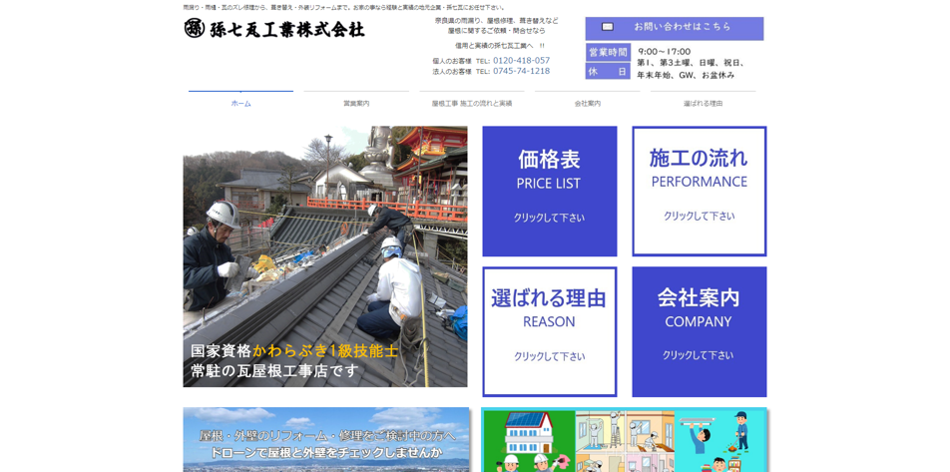Image resolution: width=950 pixels, height=472 pixels.
Task: Click the 営業時間 business hours label
Action: 607,52
